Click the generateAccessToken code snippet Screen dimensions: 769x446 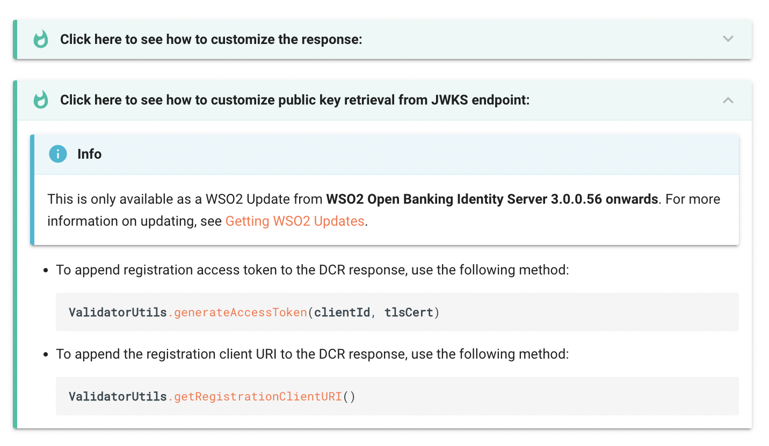click(252, 312)
